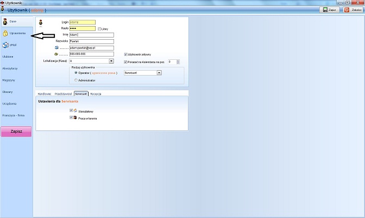The width and height of the screenshot is (365, 218).
Task: Click the Zakończ button in top toolbar
Action: click(353, 10)
